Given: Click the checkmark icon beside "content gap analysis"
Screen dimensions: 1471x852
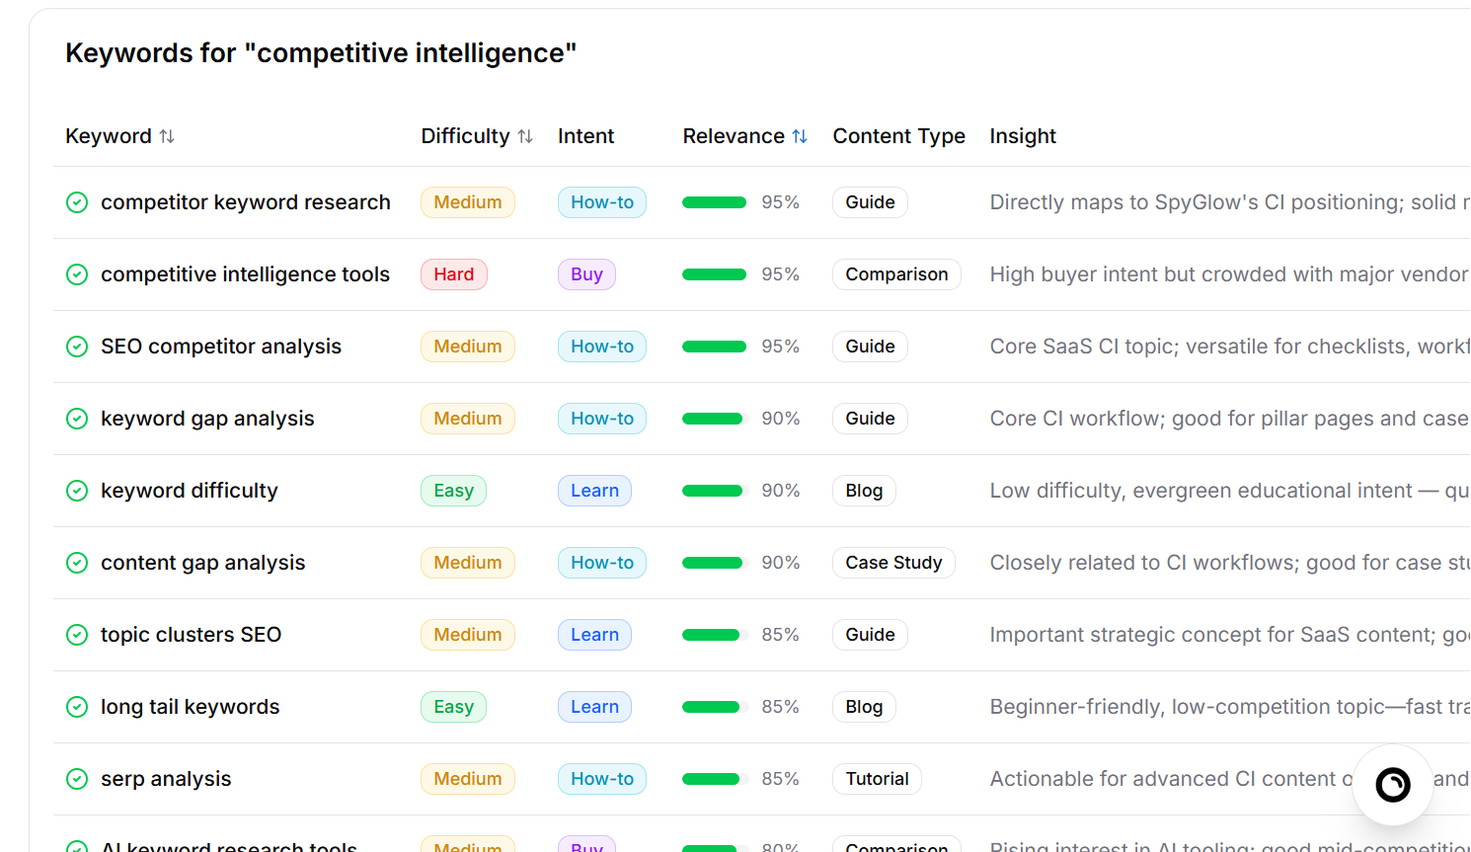Looking at the screenshot, I should tap(77, 562).
